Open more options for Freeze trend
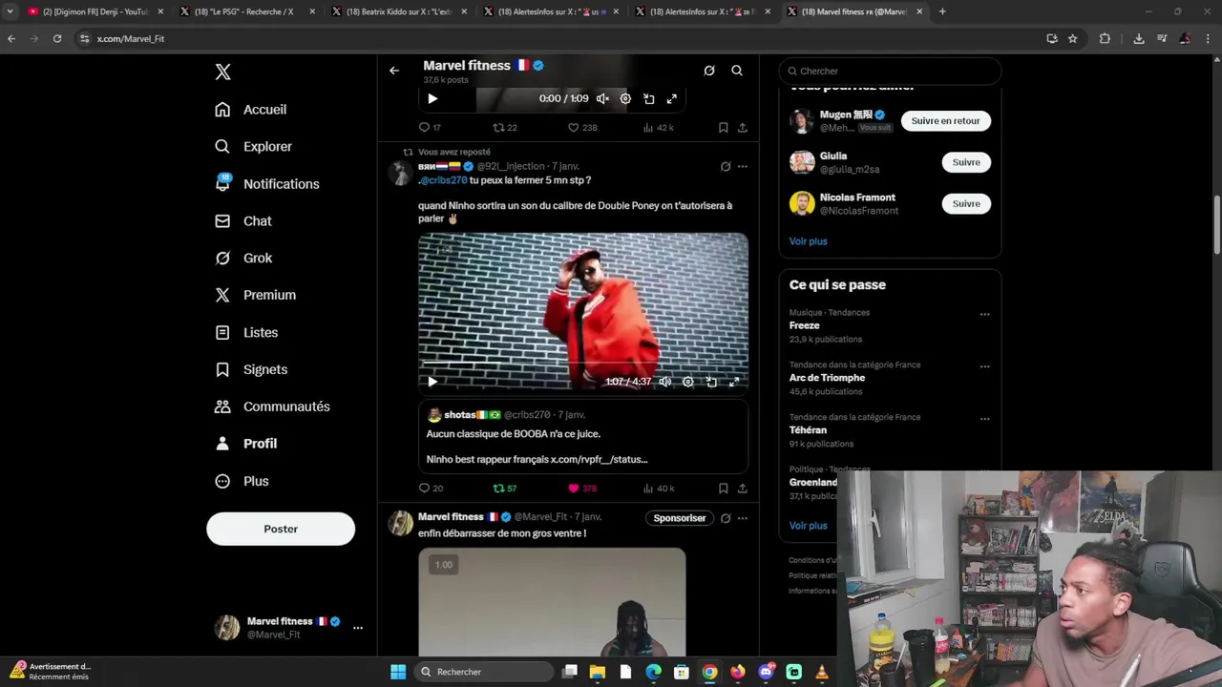 pos(984,314)
